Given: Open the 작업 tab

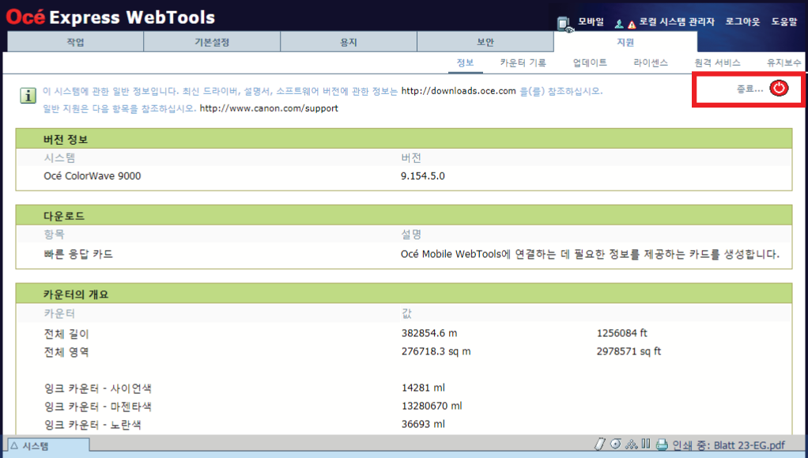Looking at the screenshot, I should (x=76, y=42).
